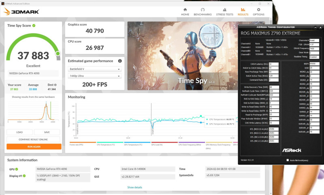Click the 3DMark logo

(21, 11)
